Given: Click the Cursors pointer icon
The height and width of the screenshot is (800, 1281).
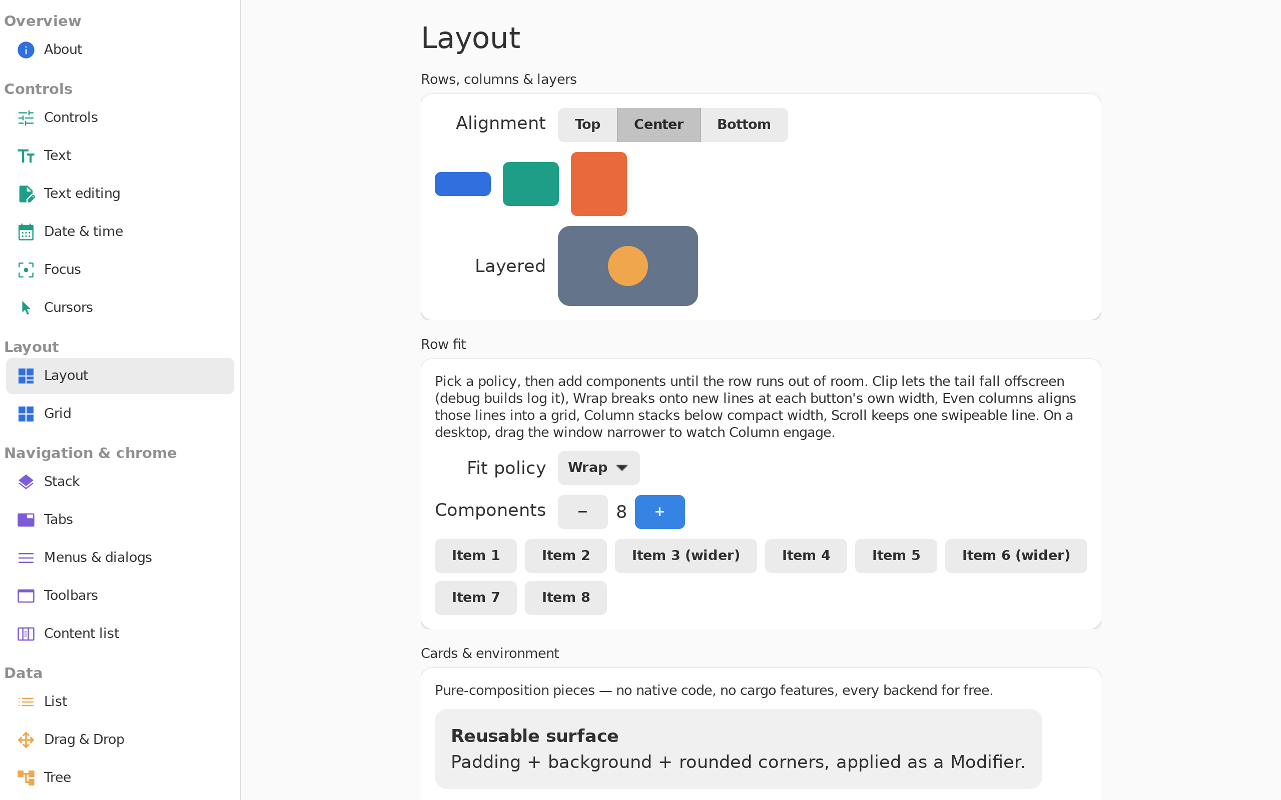Looking at the screenshot, I should [x=26, y=308].
